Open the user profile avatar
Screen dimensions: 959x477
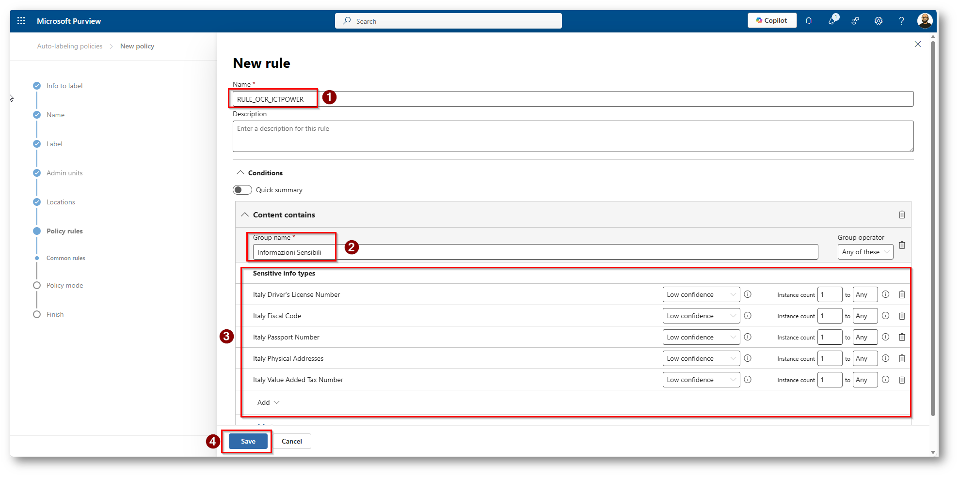tap(925, 21)
